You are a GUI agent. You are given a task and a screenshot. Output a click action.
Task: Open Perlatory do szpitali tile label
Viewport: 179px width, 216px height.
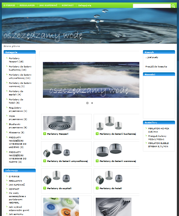(59, 188)
